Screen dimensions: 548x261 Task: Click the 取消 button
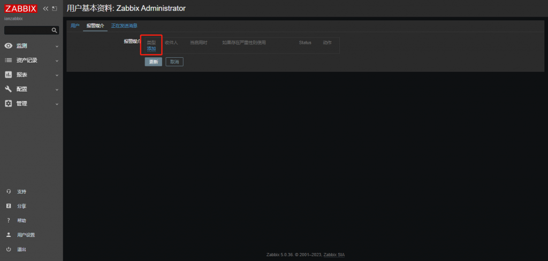174,62
